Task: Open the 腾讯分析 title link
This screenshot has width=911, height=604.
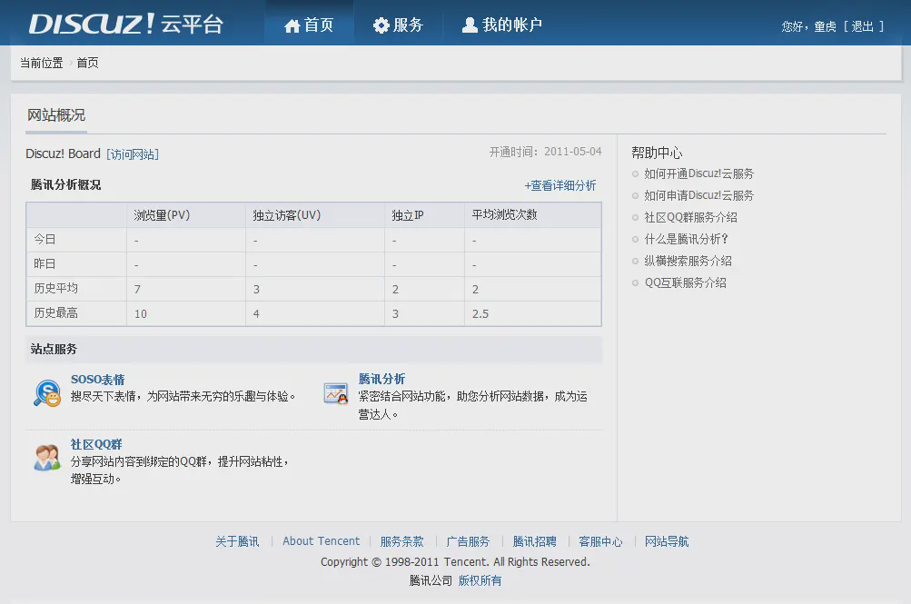Action: tap(381, 379)
